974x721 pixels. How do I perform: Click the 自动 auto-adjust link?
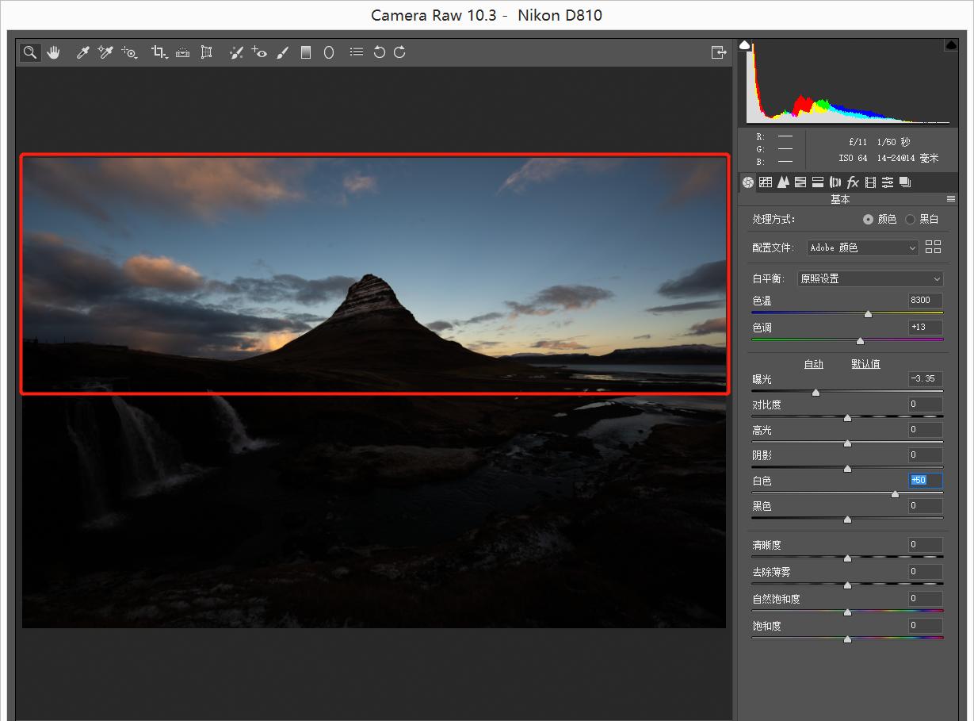[x=814, y=364]
